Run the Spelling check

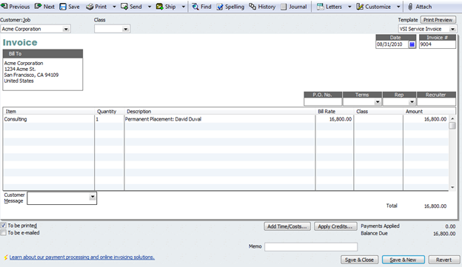pyautogui.click(x=230, y=7)
